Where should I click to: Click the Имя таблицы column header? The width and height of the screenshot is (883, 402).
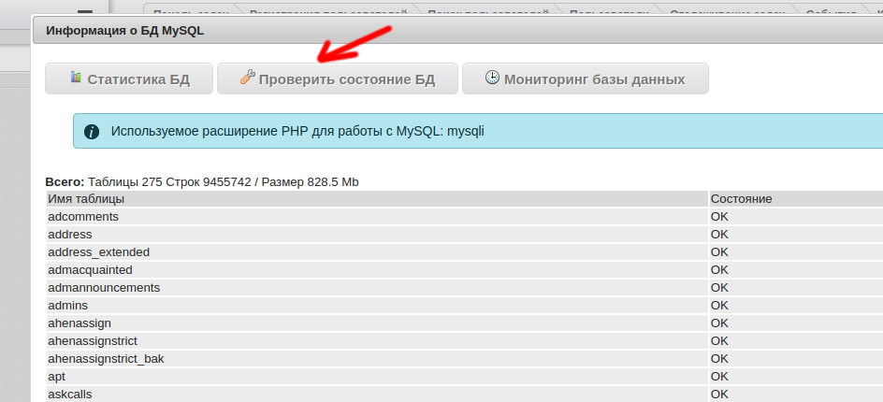pos(86,199)
